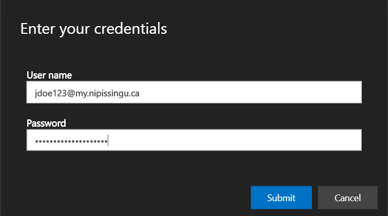The height and width of the screenshot is (216, 388).
Task: Click empty right side of User name field
Action: pos(257,93)
